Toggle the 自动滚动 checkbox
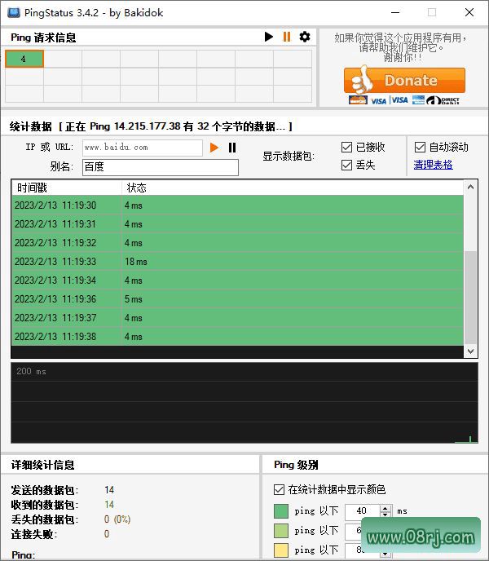Viewport: 489px width, 561px height. [x=420, y=147]
